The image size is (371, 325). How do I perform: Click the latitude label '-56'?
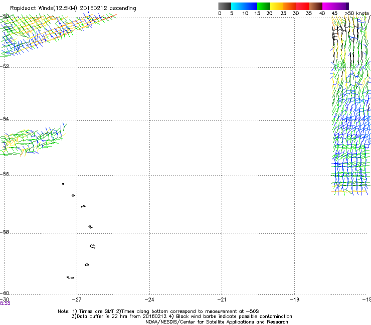point(5,174)
